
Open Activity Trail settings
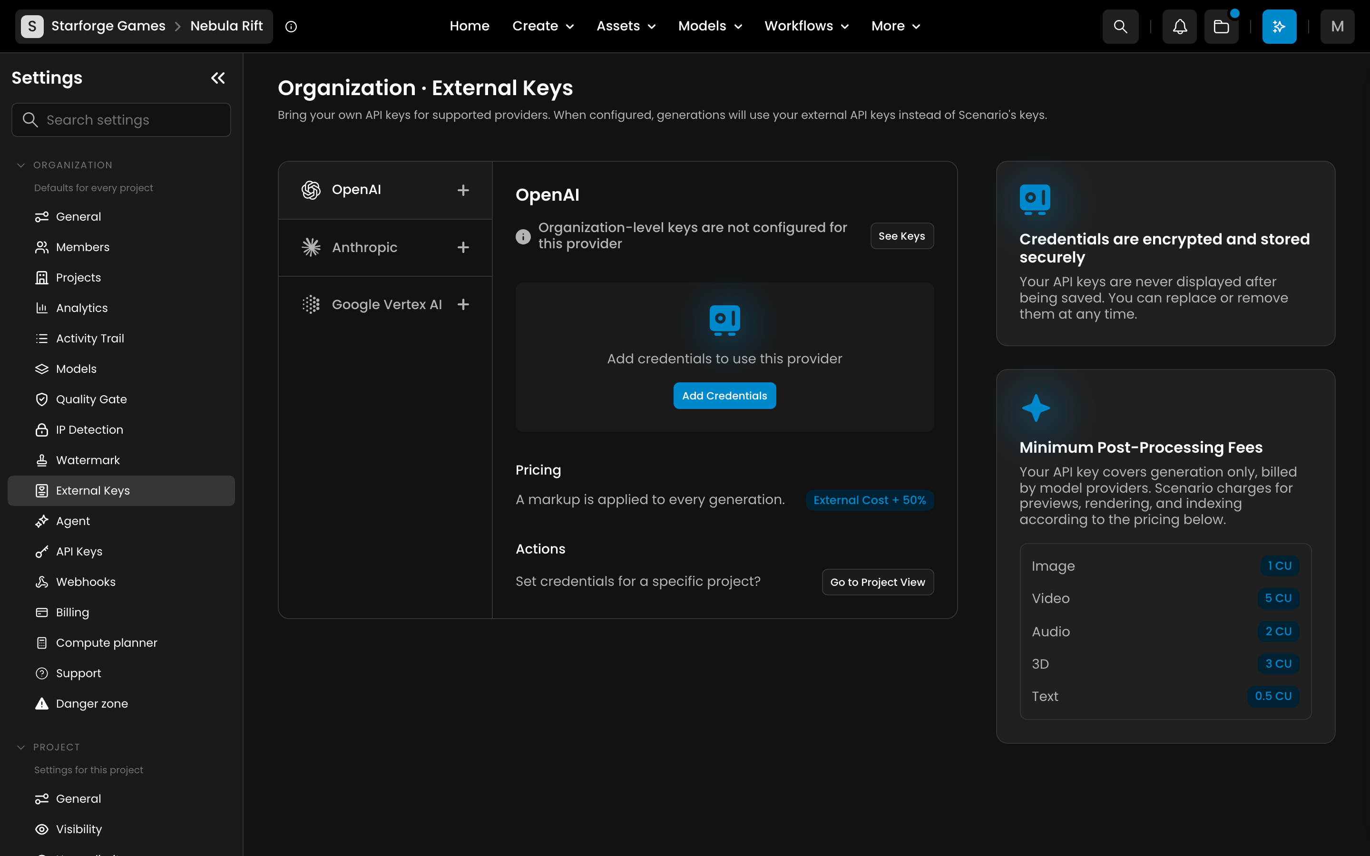121,339
